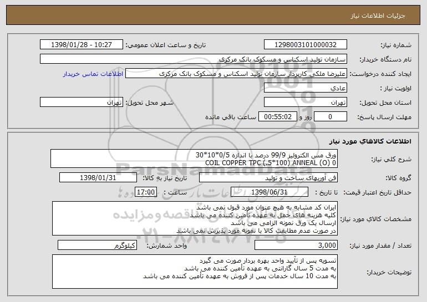Click the general description box with COIL COPPER
427x302 pixels.
tap(194, 158)
